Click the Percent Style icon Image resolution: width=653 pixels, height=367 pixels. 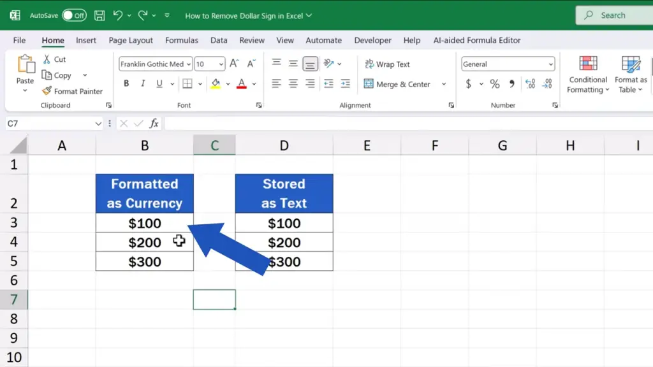[x=495, y=84]
